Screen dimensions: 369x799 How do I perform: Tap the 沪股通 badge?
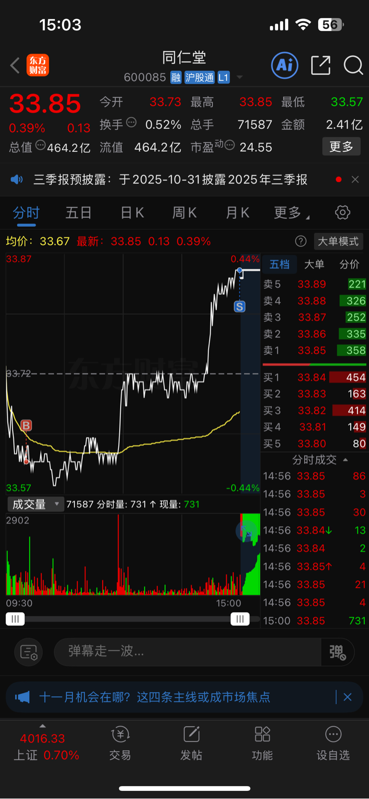tap(199, 77)
